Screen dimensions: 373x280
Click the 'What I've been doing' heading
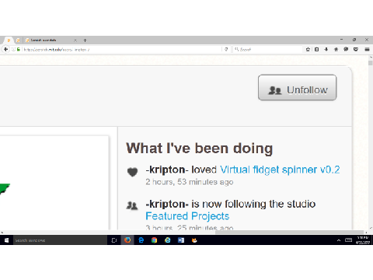click(200, 149)
